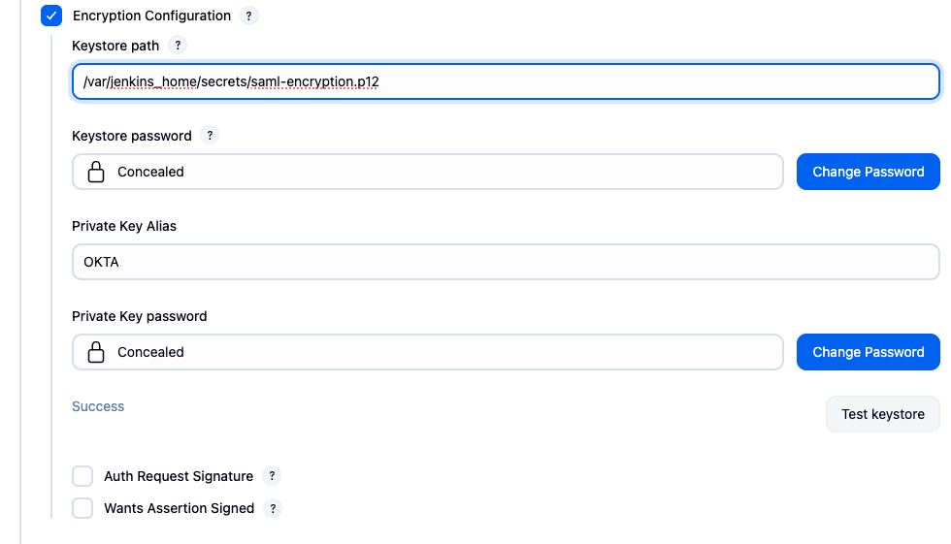Open help for Encryption Configuration
Screen dimensions: 951x544
pyautogui.click(x=249, y=16)
